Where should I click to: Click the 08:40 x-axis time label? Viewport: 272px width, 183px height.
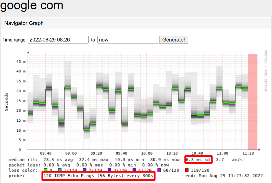pyautogui.click(x=46, y=153)
